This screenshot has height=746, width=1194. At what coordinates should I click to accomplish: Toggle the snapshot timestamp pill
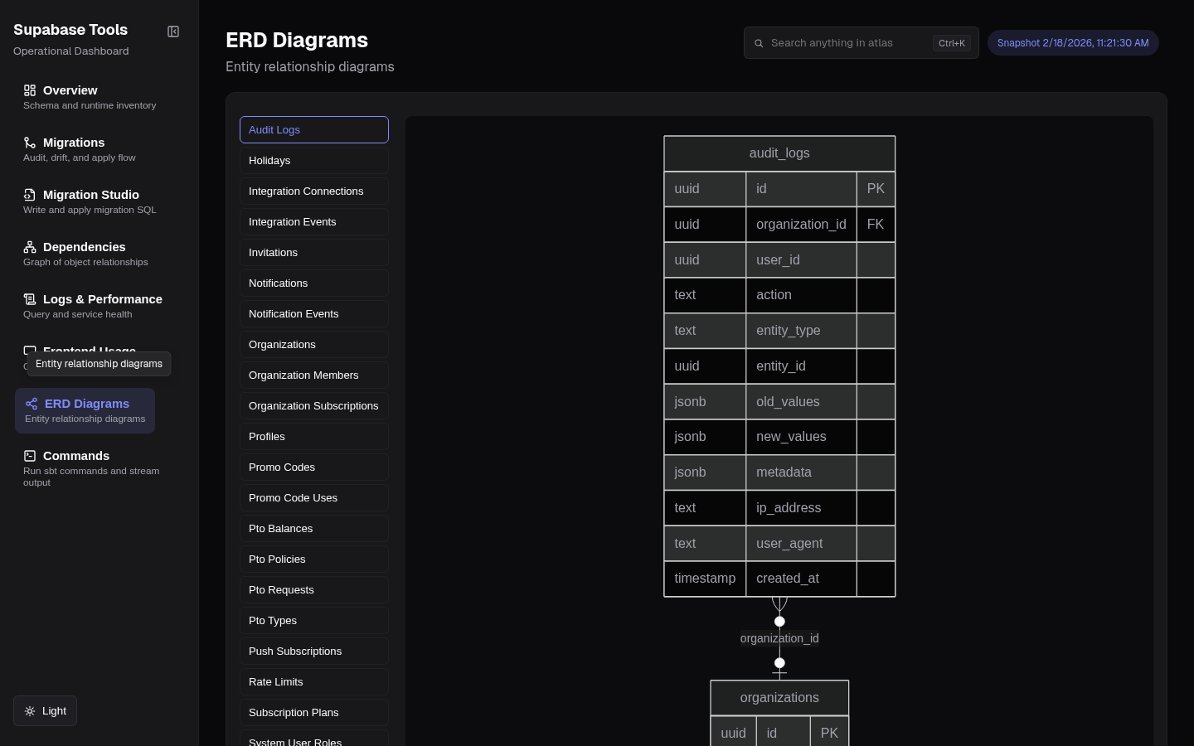pyautogui.click(x=1073, y=42)
